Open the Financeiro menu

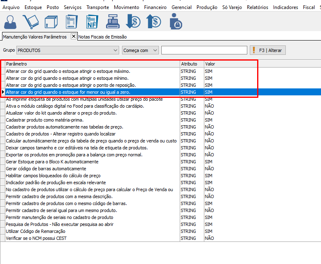(155, 7)
